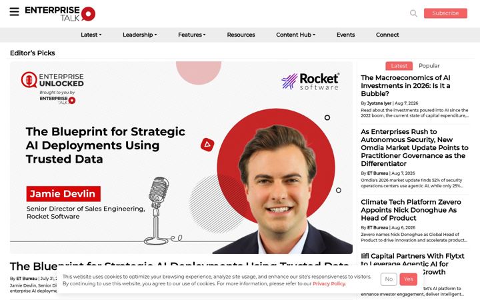Click the Subscribe button
The width and height of the screenshot is (480, 300).
point(445,13)
